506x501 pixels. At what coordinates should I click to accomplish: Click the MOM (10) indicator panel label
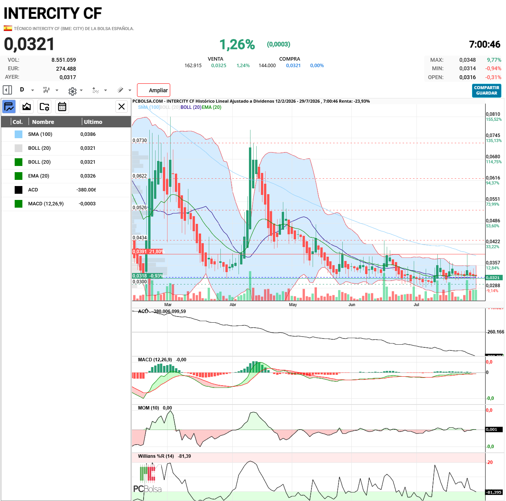click(x=149, y=408)
